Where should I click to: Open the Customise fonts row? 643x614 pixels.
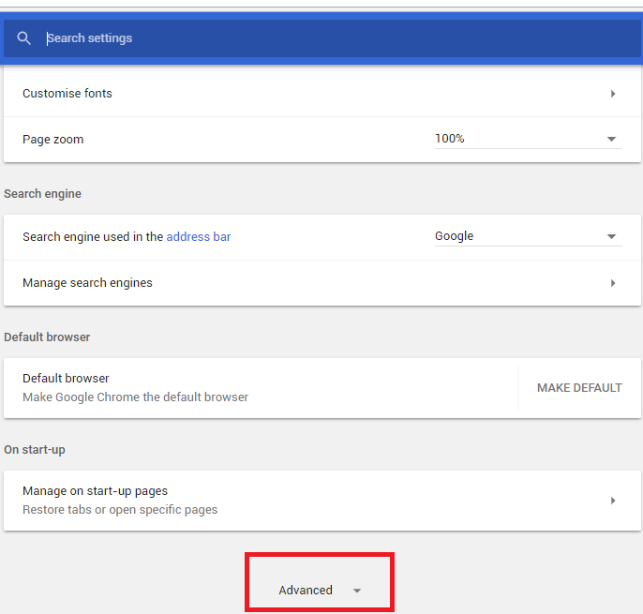[x=321, y=94]
